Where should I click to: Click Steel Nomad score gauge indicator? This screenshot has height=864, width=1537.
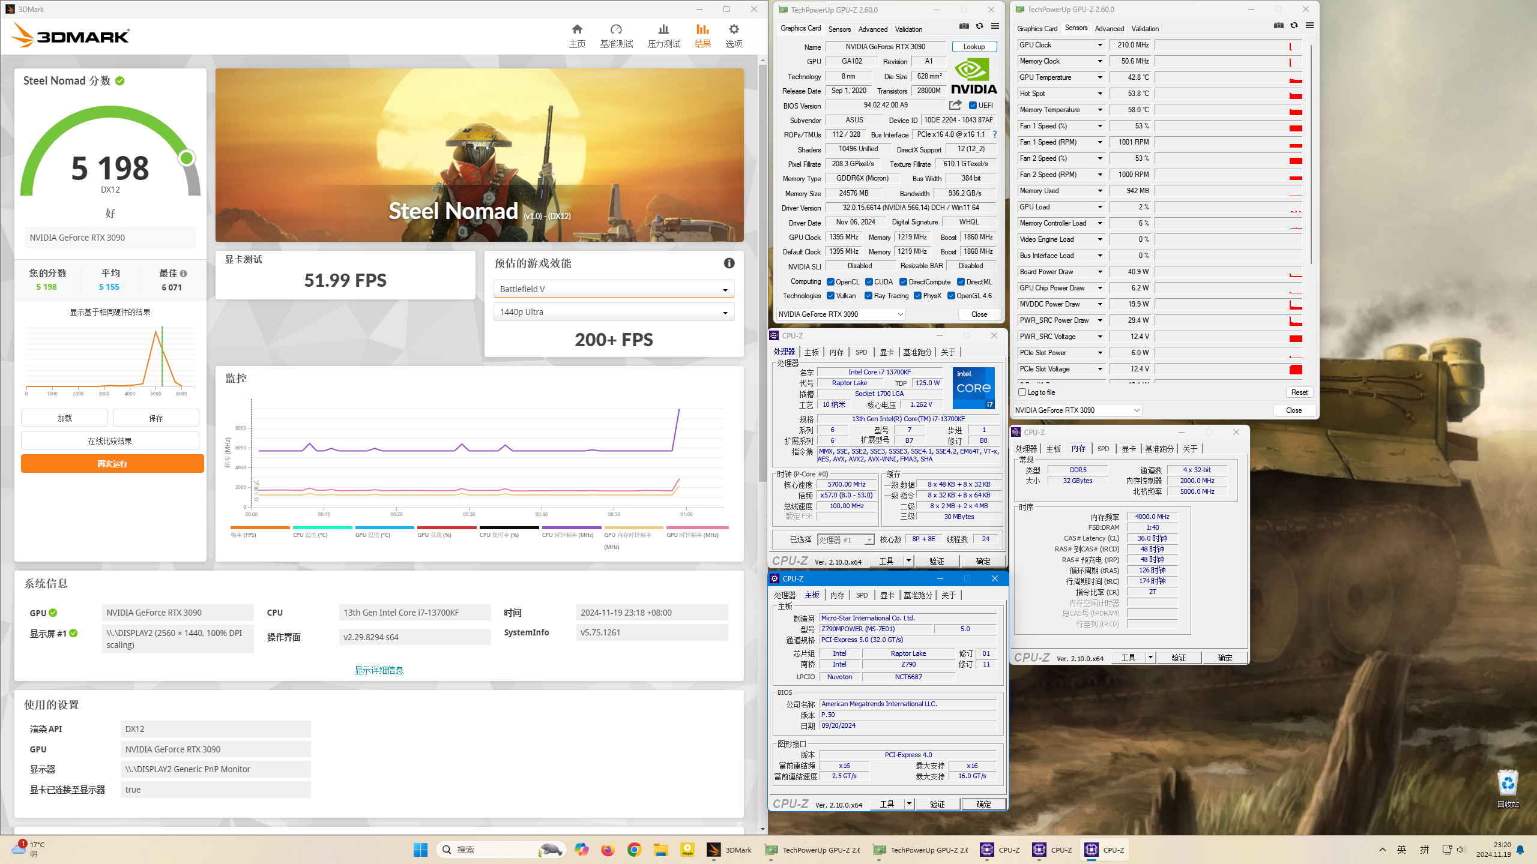click(x=186, y=158)
